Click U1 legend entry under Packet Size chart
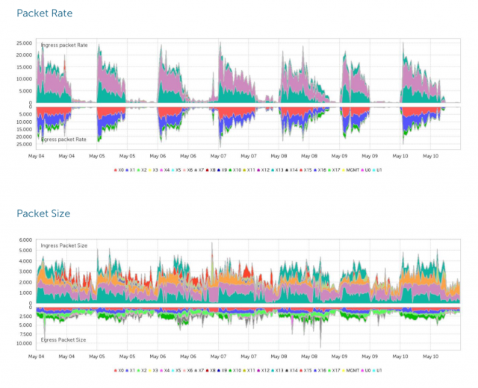 [377, 370]
